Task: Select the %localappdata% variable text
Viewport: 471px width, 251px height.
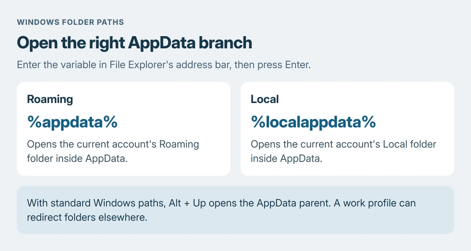Action: click(x=313, y=122)
